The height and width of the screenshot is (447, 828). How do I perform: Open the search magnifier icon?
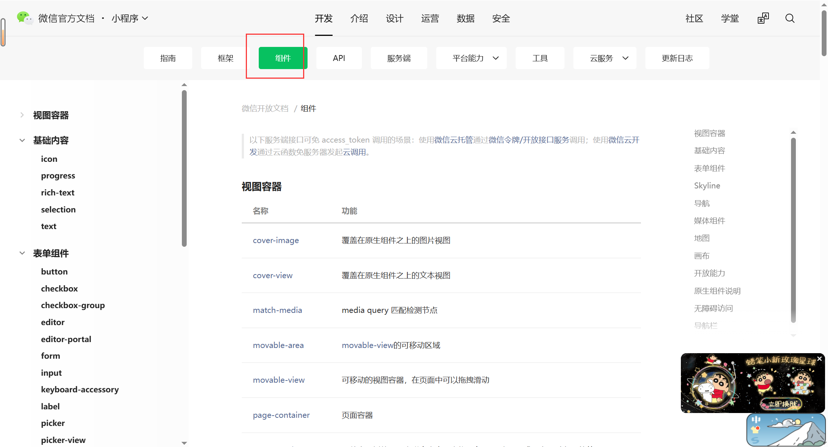coord(790,18)
